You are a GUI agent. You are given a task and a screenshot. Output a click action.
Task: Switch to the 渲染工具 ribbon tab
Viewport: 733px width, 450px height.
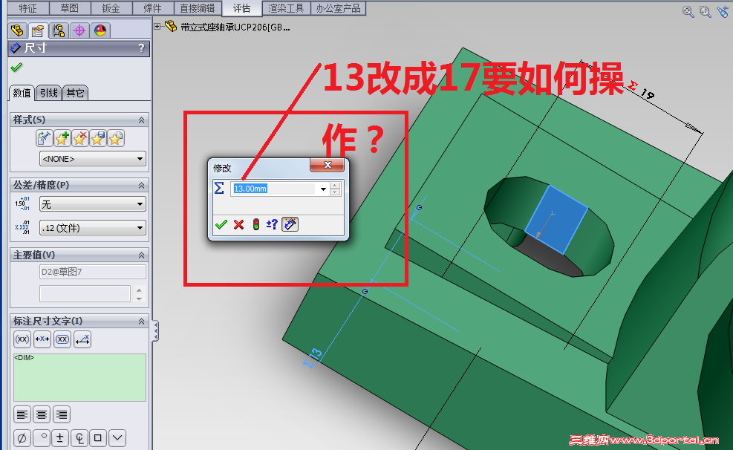[x=287, y=9]
